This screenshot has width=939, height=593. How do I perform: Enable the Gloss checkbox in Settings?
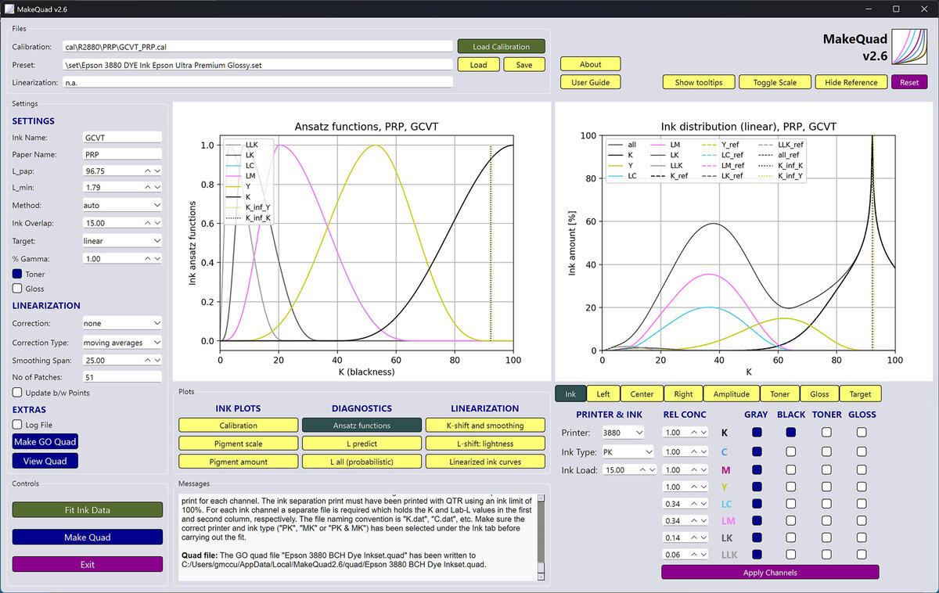point(17,289)
